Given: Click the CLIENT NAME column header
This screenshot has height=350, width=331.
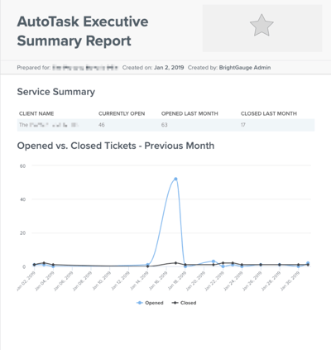Looking at the screenshot, I should click(36, 113).
